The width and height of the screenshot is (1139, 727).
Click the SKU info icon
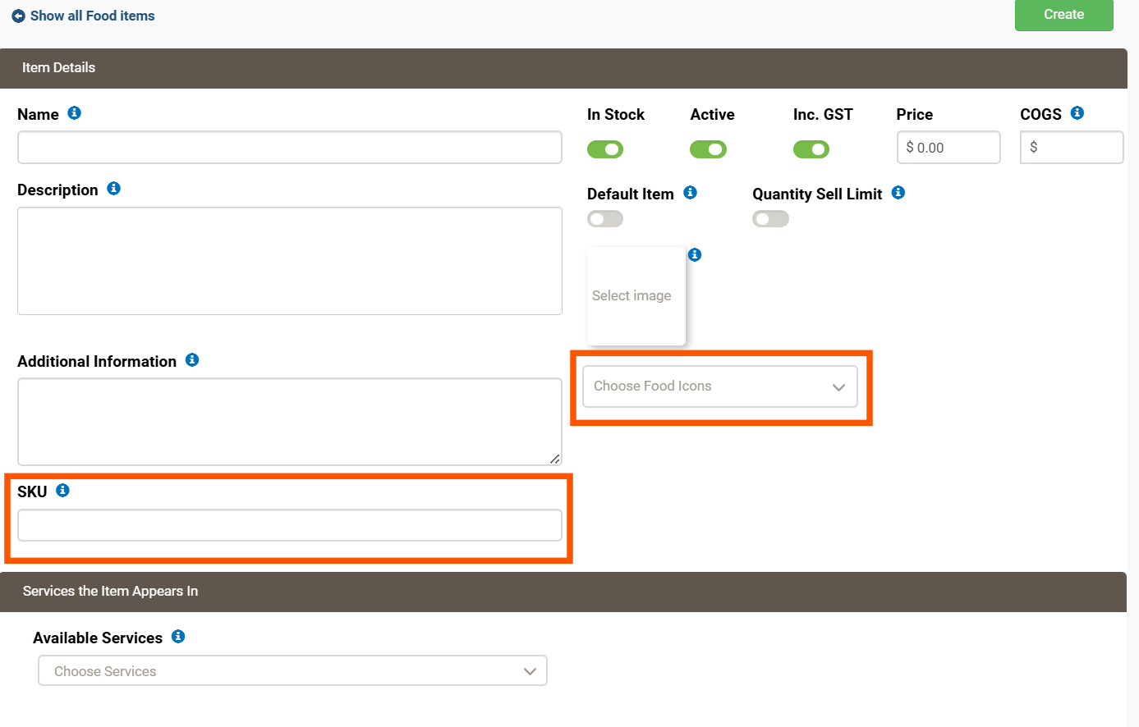62,491
